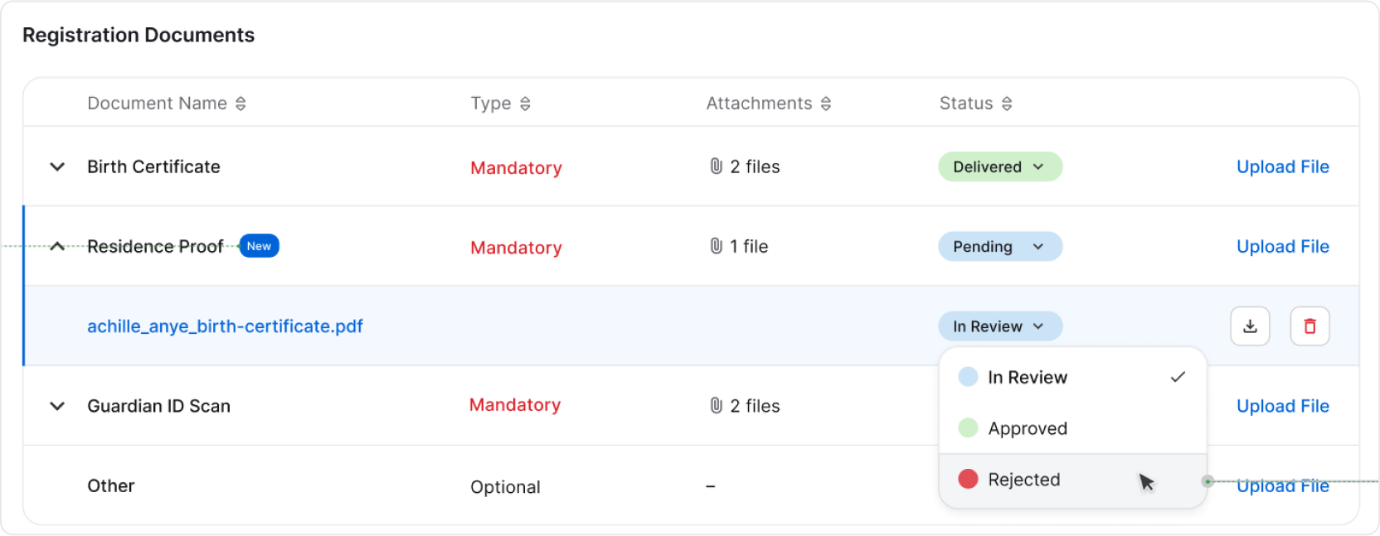Sort the Status column

pos(1007,104)
